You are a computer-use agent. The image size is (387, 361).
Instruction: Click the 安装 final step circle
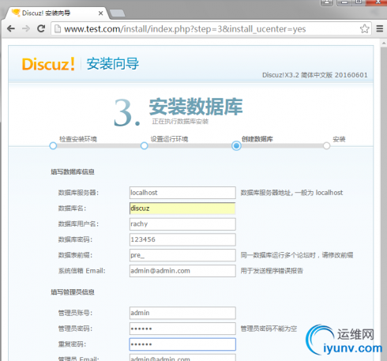(326, 145)
